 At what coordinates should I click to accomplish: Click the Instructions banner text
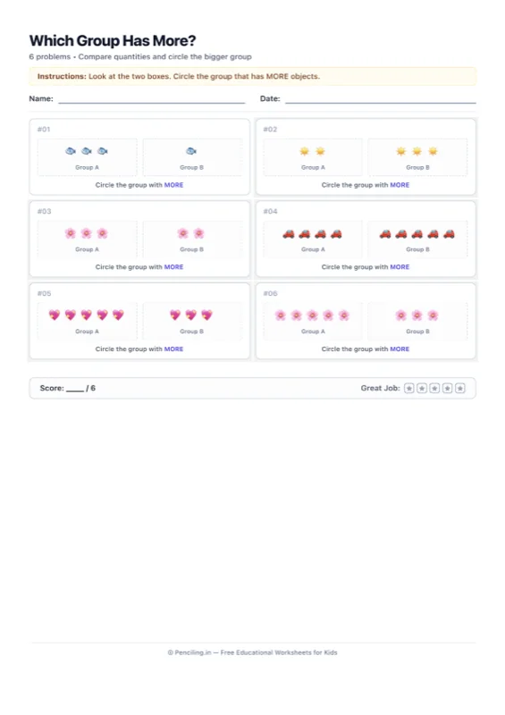179,76
